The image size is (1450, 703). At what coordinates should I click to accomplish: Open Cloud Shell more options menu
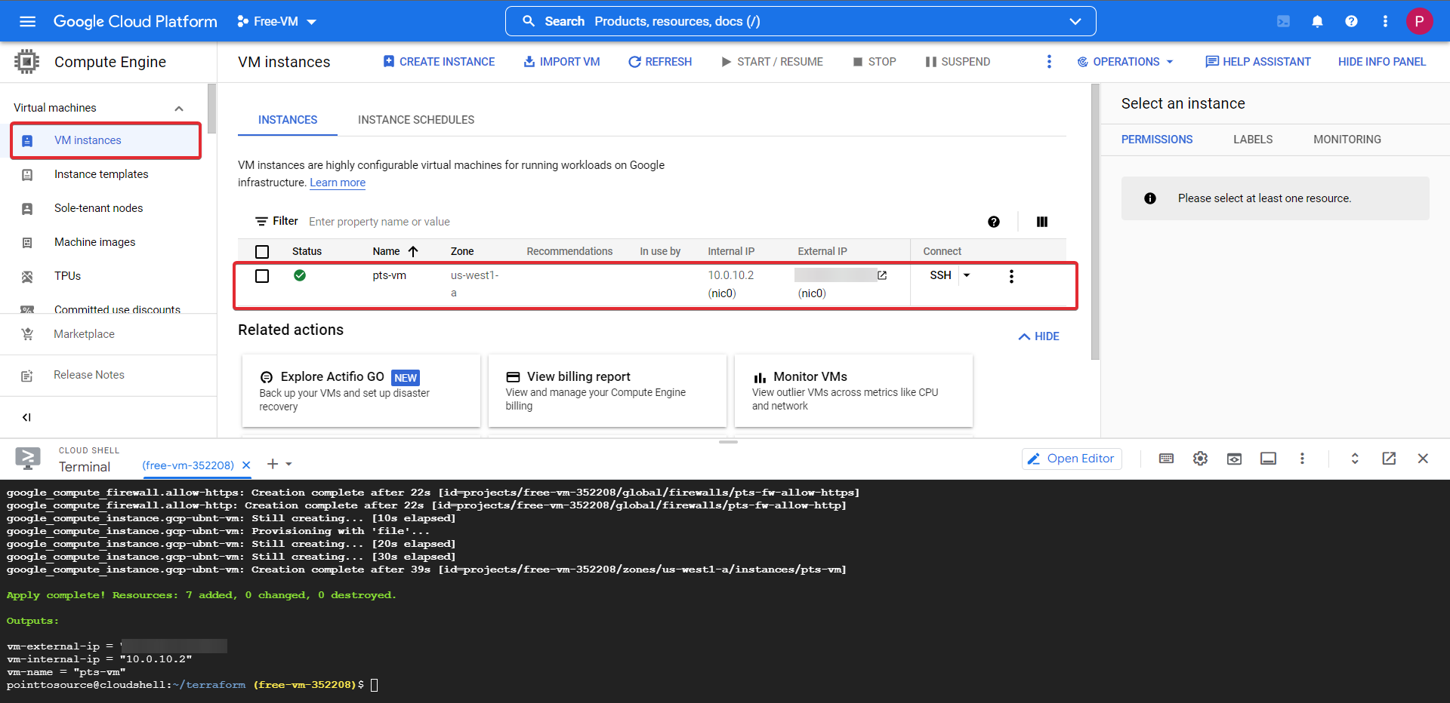pyautogui.click(x=1302, y=459)
